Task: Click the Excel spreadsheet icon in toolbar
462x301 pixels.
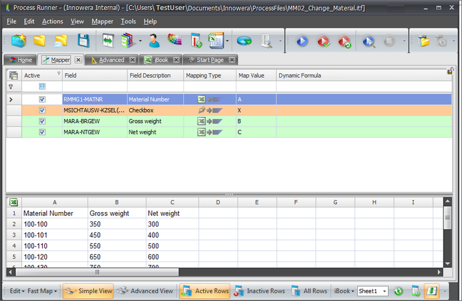Action: (216, 41)
